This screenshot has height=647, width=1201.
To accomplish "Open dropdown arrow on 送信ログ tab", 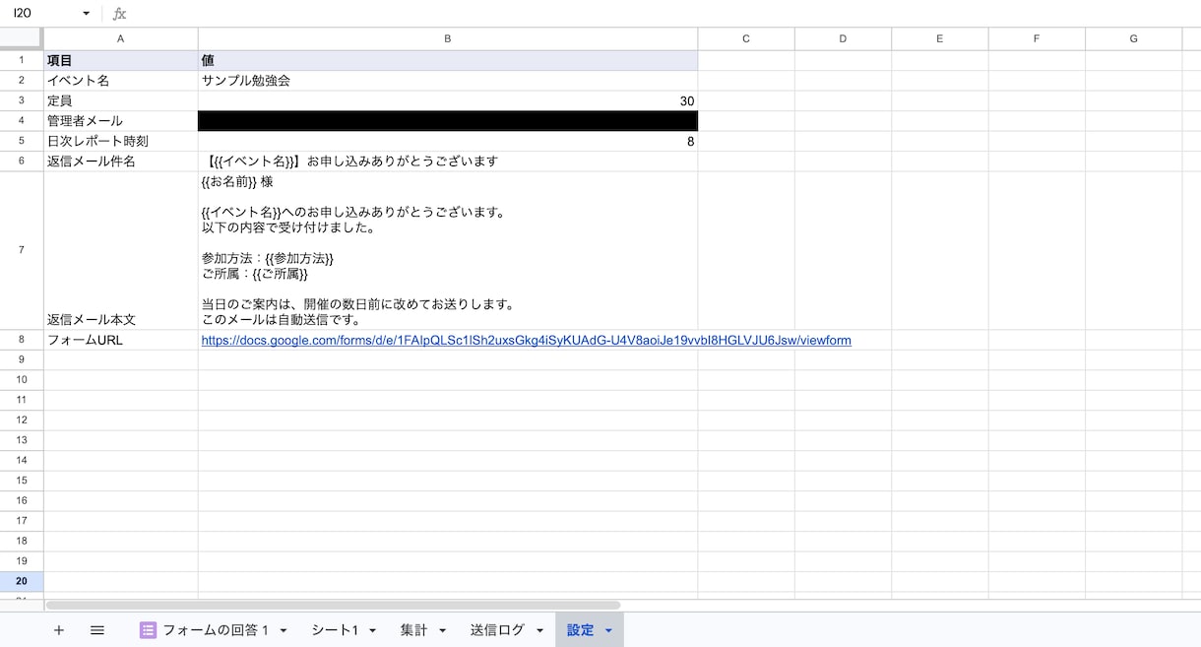I will [539, 630].
